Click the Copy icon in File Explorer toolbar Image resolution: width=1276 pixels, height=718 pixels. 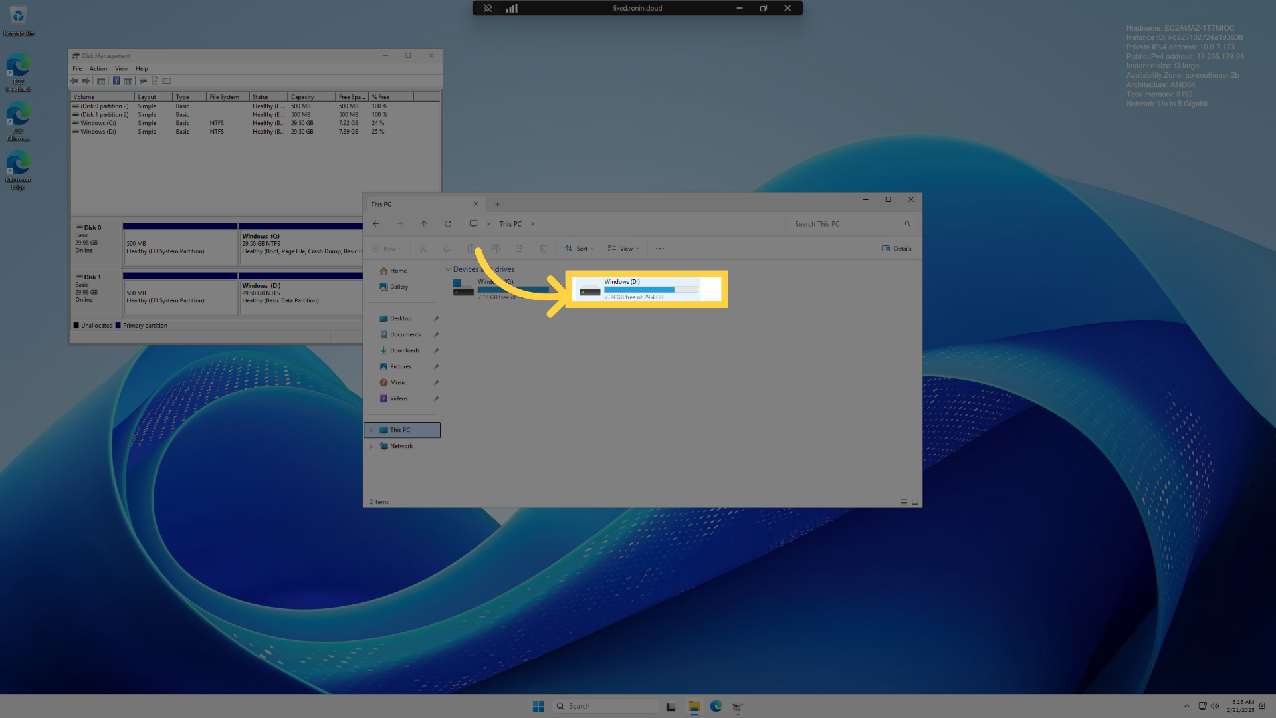tap(447, 249)
